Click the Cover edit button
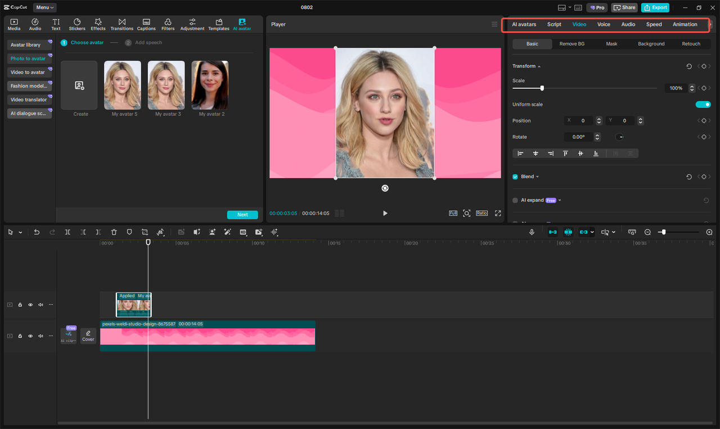The width and height of the screenshot is (720, 429). tap(88, 336)
